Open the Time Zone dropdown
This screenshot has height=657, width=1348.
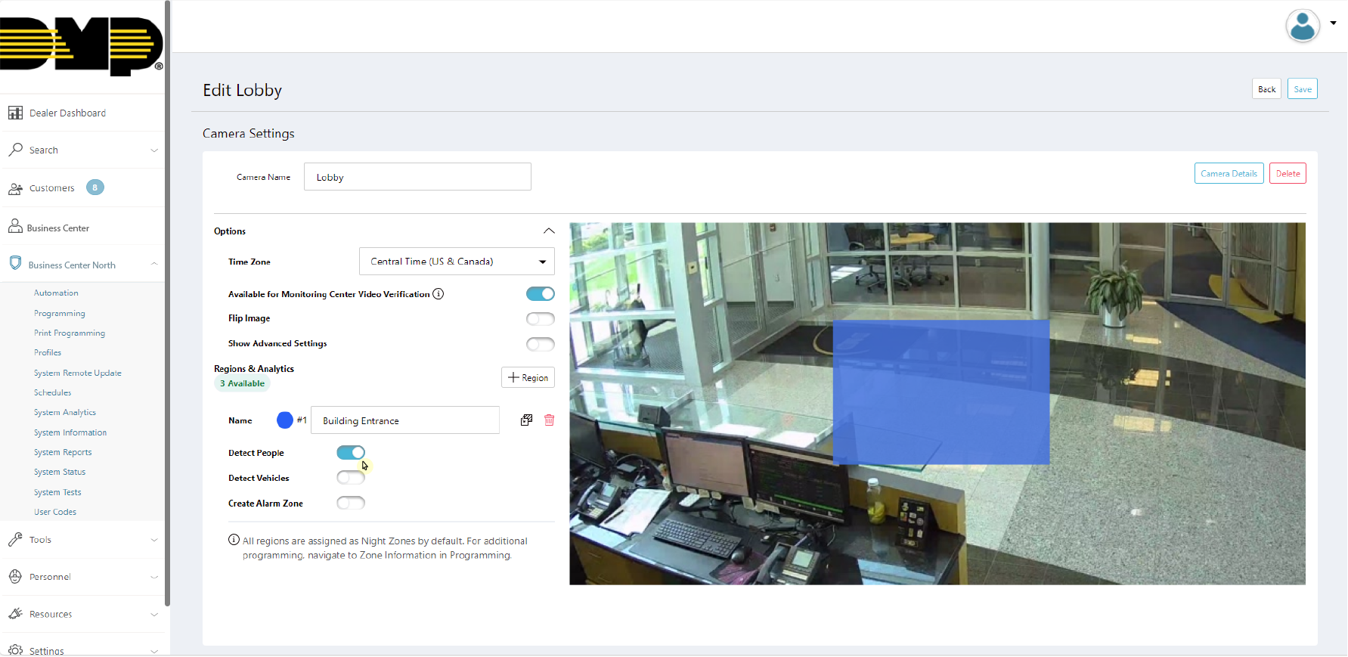(x=457, y=262)
